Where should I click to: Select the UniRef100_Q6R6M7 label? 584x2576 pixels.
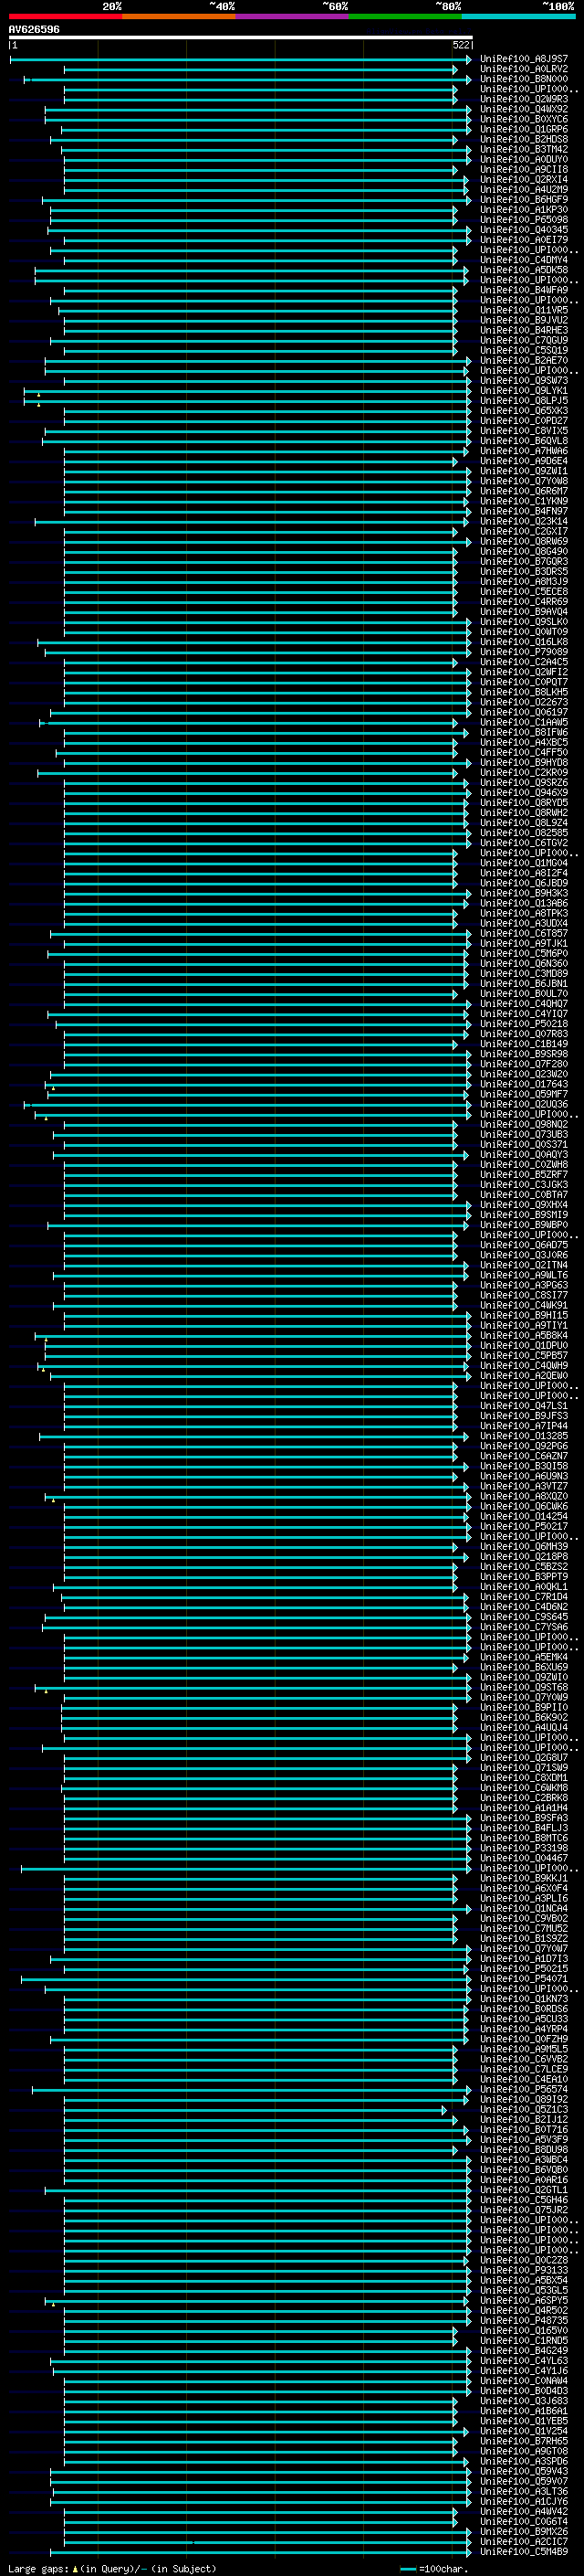point(524,491)
